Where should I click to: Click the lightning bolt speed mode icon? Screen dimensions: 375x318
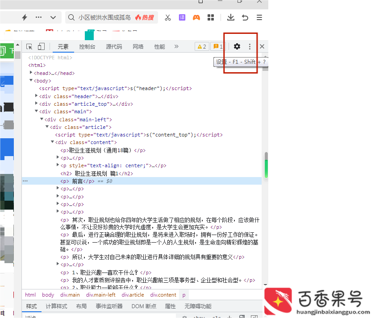(x=25, y=17)
